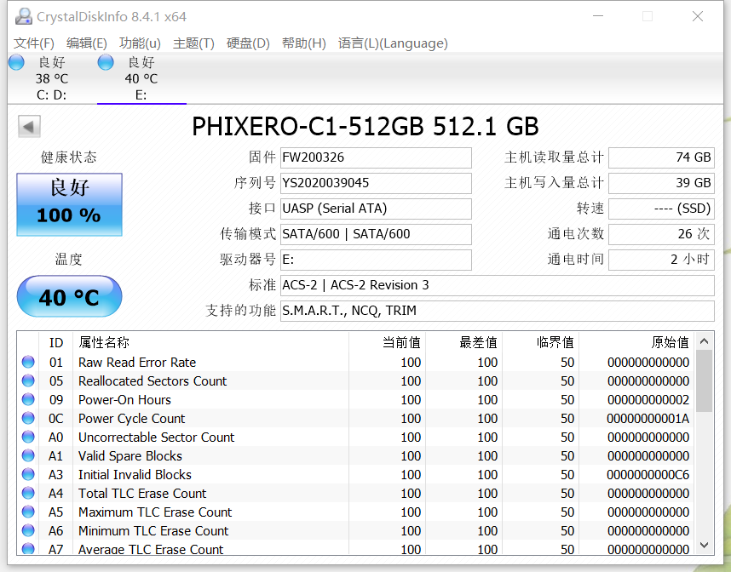731x572 pixels.
Task: Switch to the C: D: drive tab at 38 °C
Action: coord(52,78)
